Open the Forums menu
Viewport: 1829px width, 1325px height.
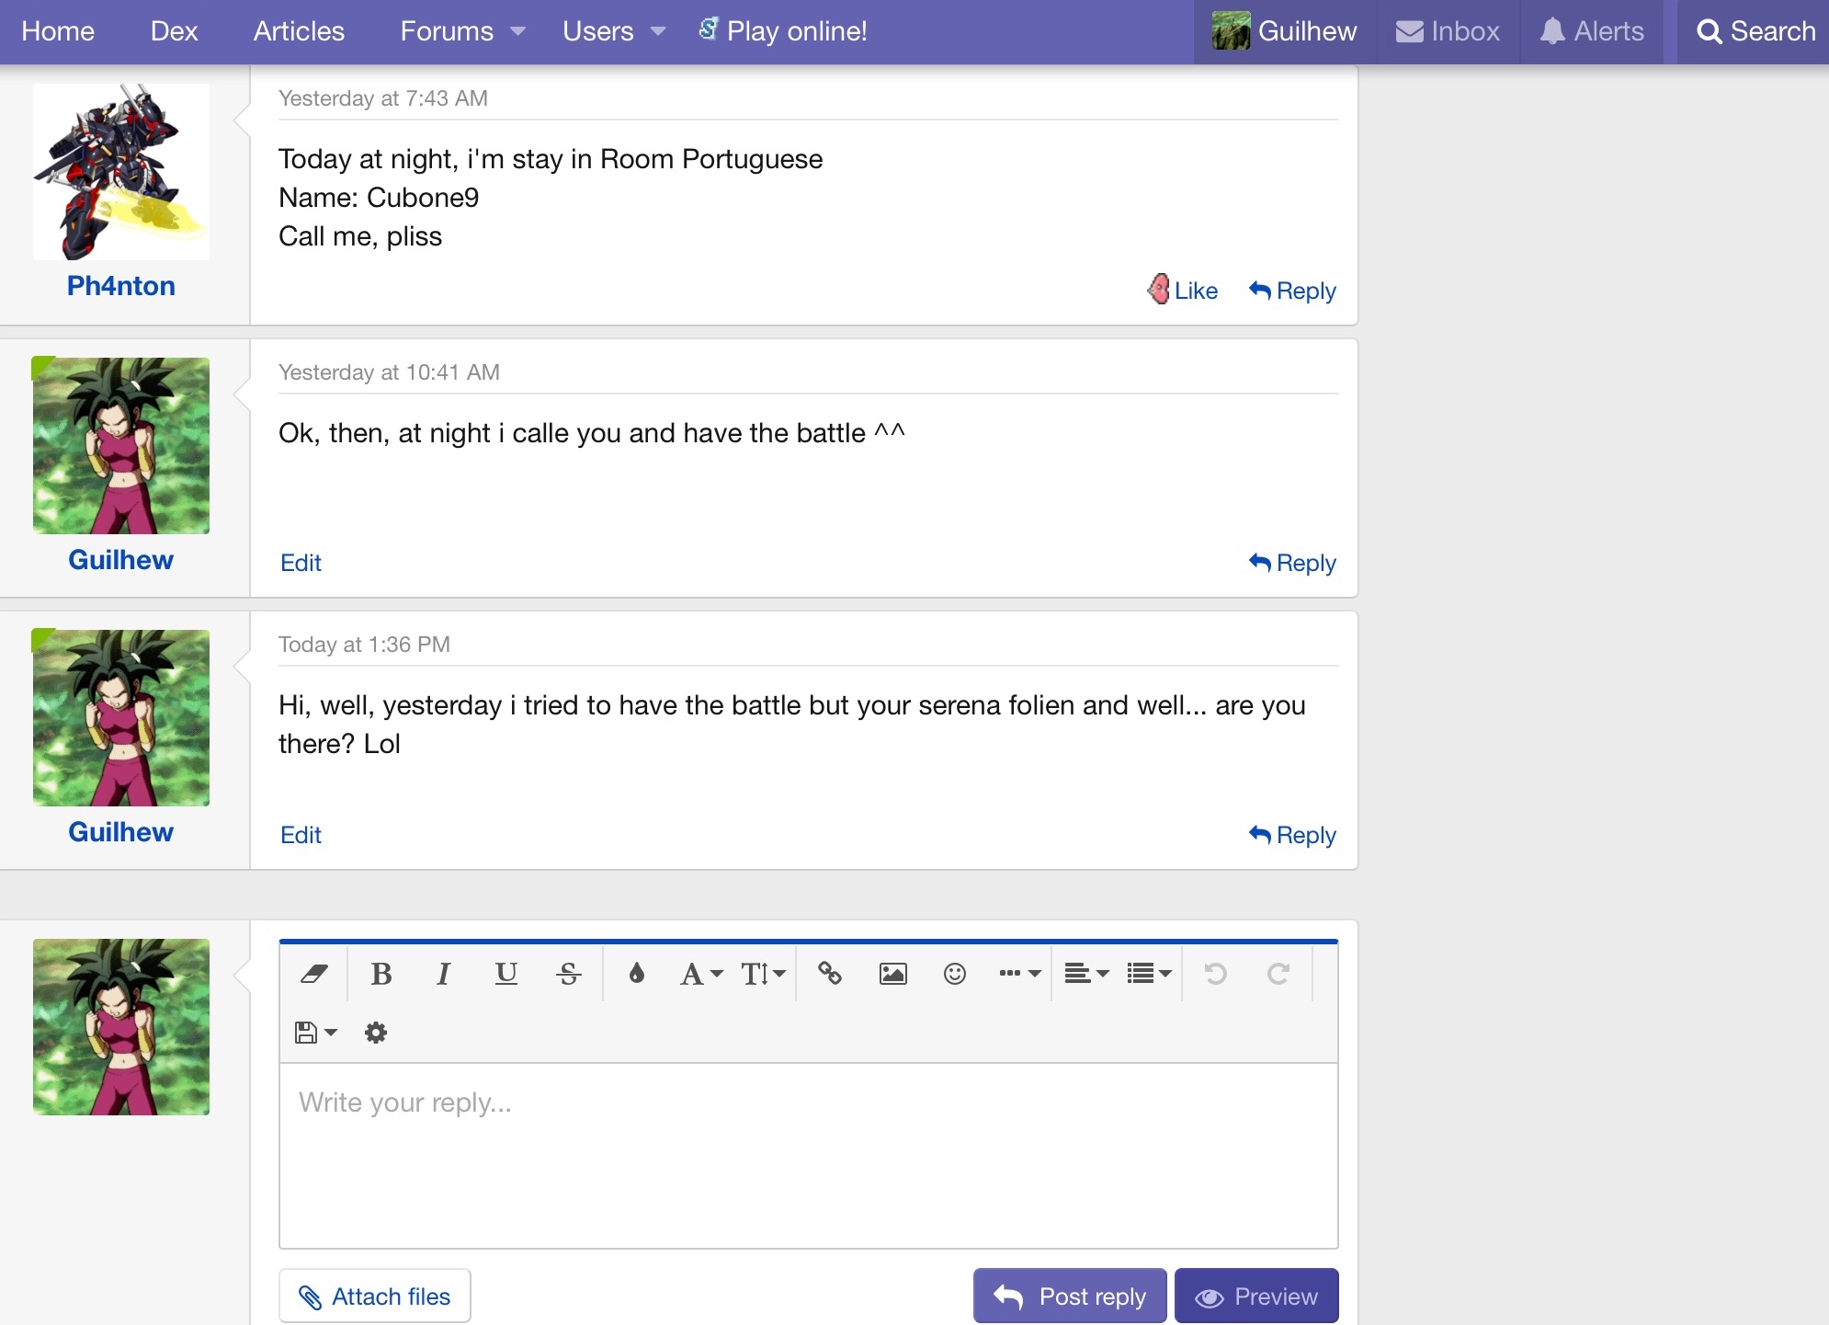coord(461,31)
